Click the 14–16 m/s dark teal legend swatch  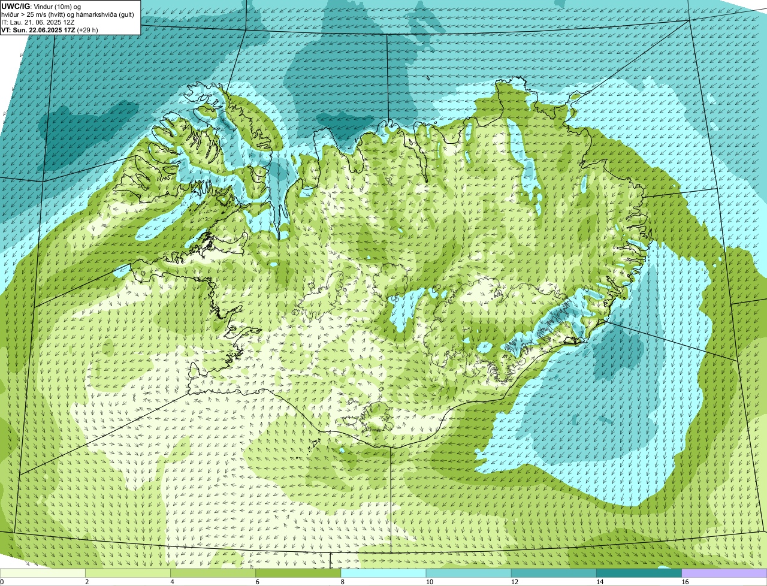(x=639, y=573)
